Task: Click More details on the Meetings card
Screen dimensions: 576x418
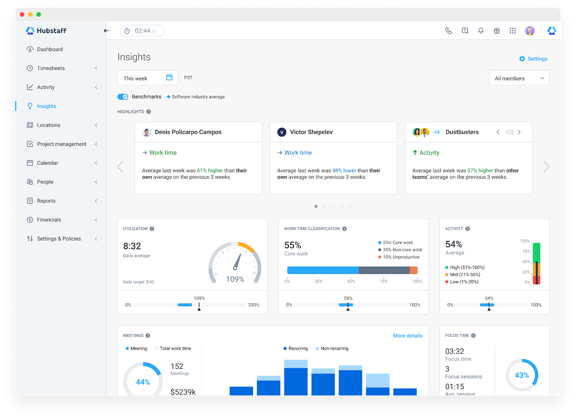Action: click(x=408, y=335)
